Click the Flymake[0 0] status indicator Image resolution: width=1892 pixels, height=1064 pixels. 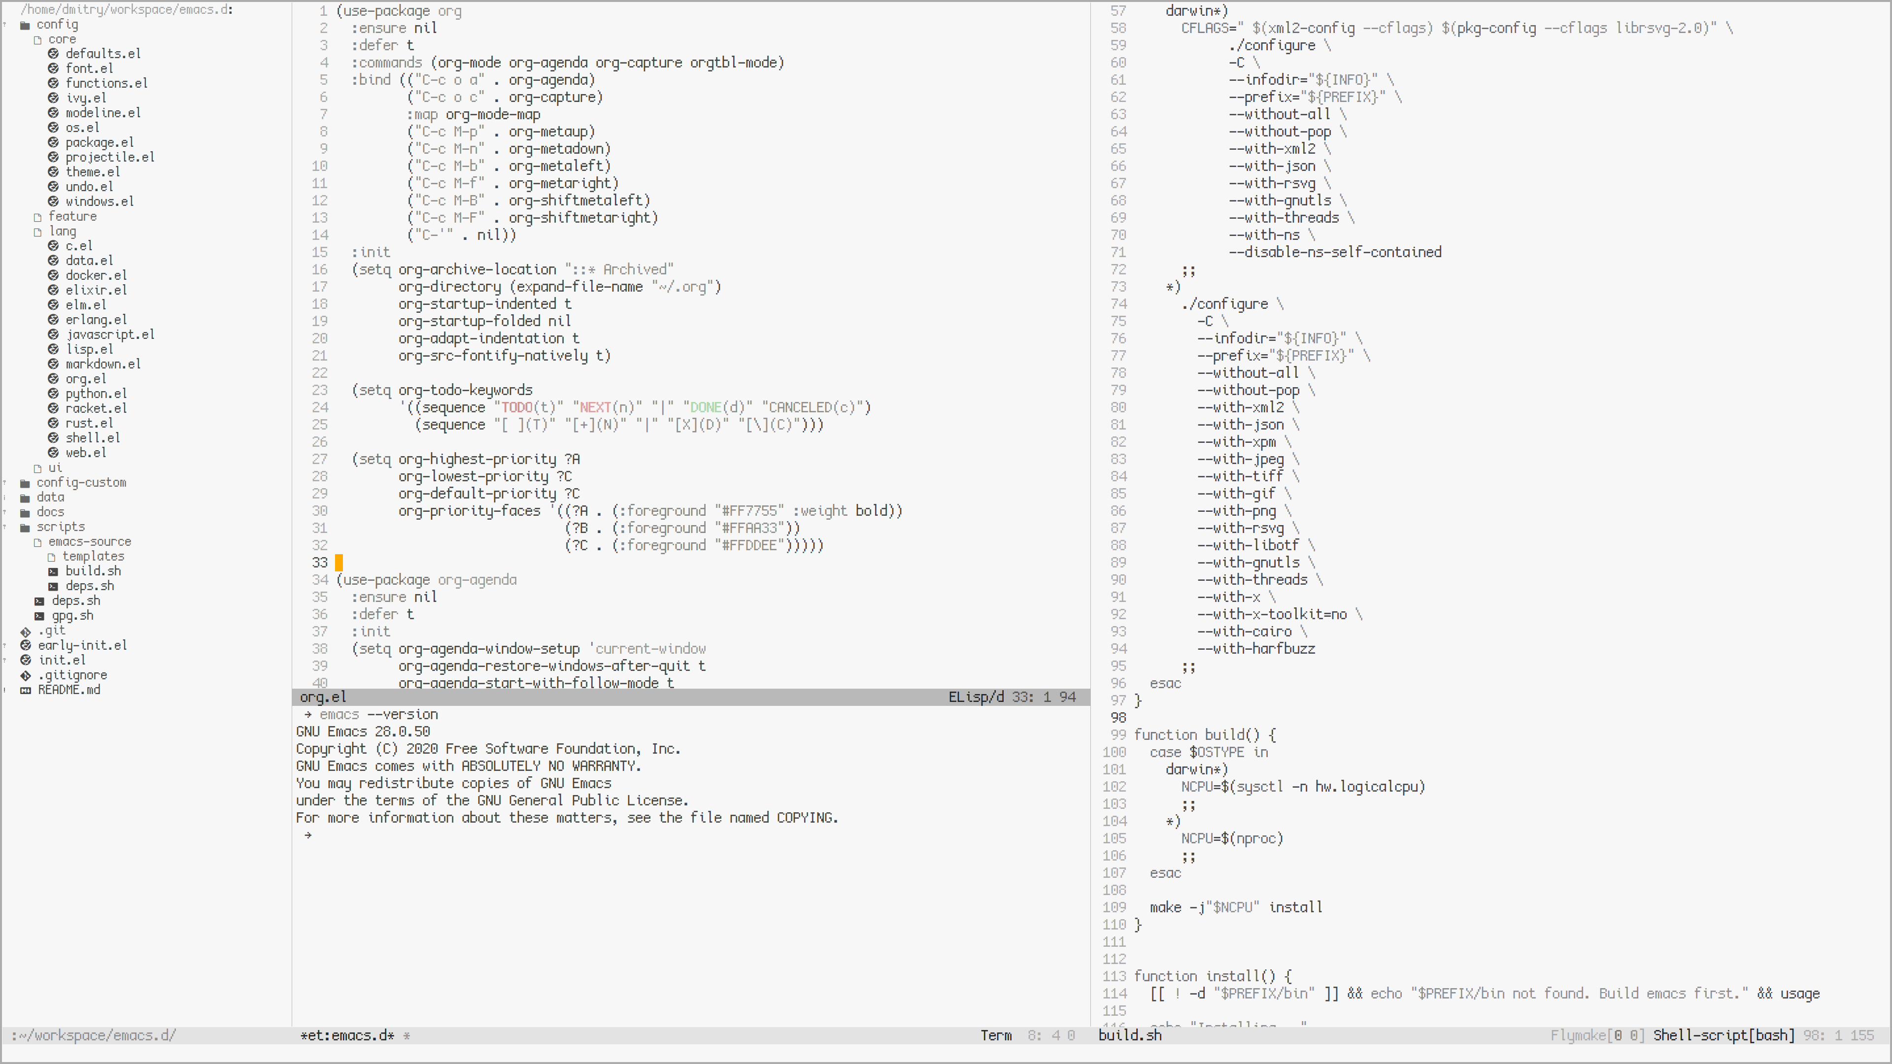click(x=1597, y=1035)
